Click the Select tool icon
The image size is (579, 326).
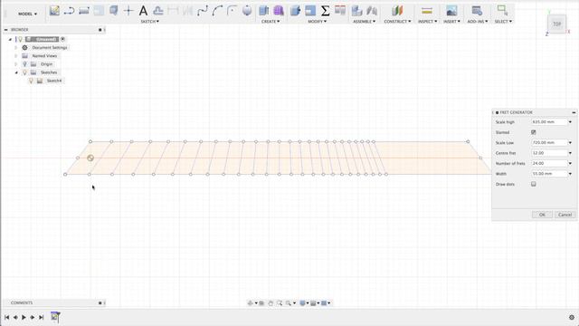coord(503,10)
